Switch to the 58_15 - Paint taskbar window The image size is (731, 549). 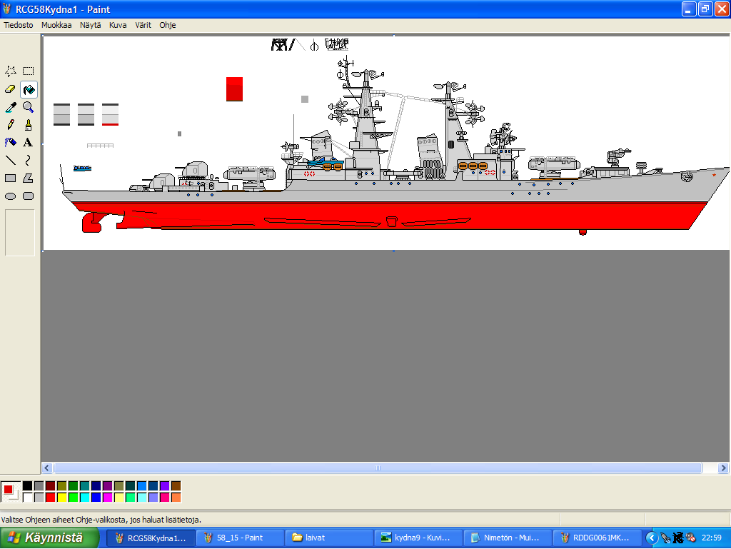click(x=239, y=538)
